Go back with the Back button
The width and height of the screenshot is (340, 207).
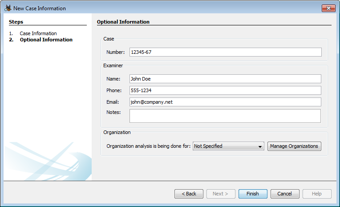189,194
